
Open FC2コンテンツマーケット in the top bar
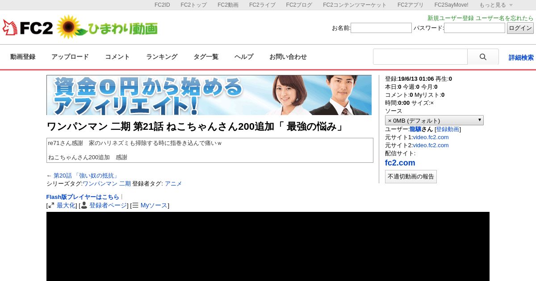pyautogui.click(x=355, y=5)
